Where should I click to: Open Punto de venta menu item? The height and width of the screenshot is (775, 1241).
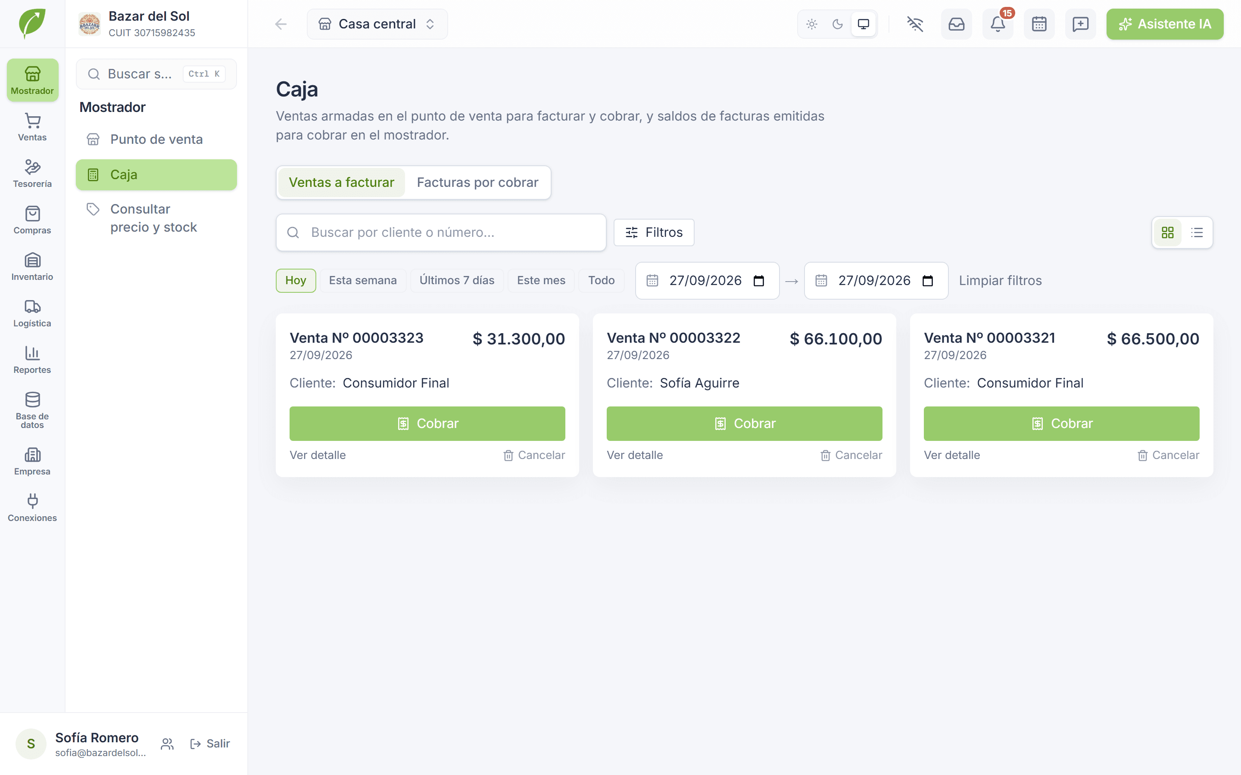click(x=156, y=139)
